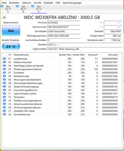The height and width of the screenshot is (151, 124).
Task: Open the Sprache(Language) menu
Action: point(72,3)
